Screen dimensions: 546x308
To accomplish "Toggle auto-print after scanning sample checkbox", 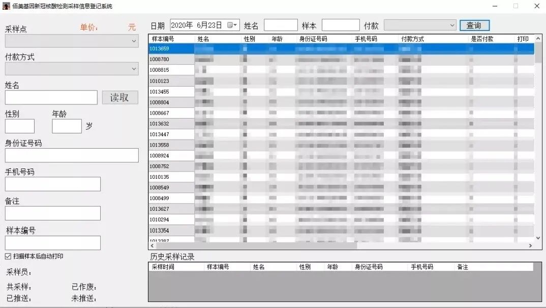I will [x=8, y=256].
